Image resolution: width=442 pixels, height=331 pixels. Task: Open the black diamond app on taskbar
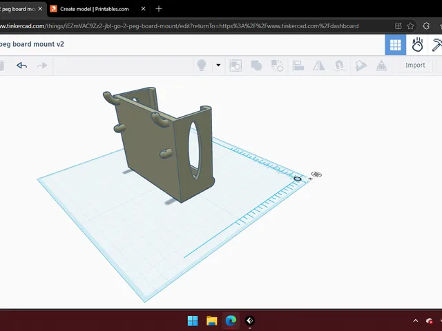(249, 321)
